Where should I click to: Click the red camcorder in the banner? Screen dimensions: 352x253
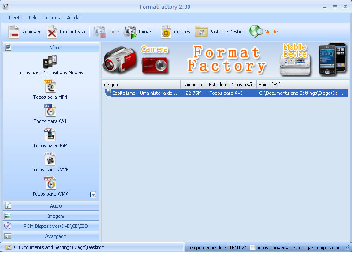pos(120,60)
